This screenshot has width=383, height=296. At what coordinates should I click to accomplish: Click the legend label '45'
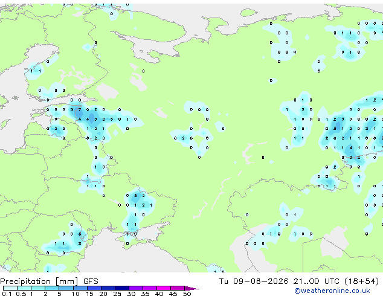[173, 294]
